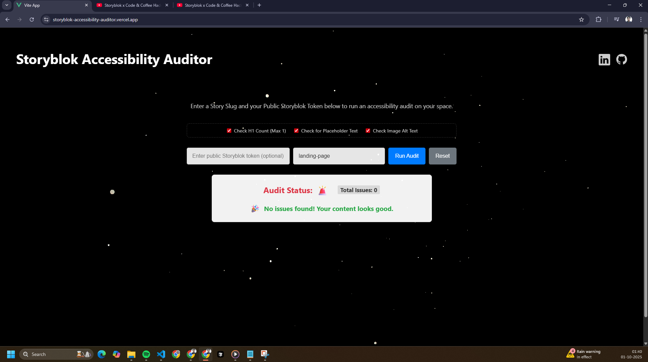Open the LinkedIn profile icon

[x=604, y=60]
